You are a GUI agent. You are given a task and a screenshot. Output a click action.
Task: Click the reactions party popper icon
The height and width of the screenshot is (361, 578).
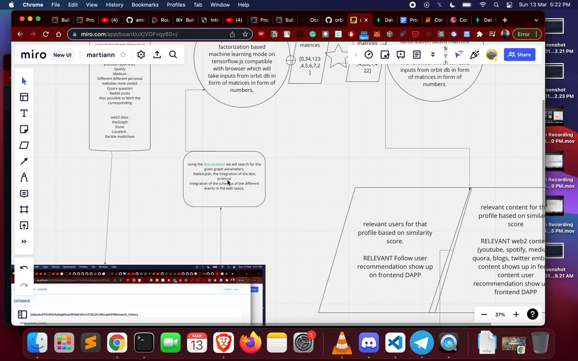tap(475, 55)
